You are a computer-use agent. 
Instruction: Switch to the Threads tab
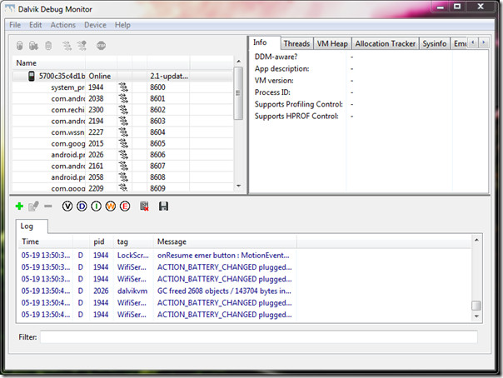point(296,43)
